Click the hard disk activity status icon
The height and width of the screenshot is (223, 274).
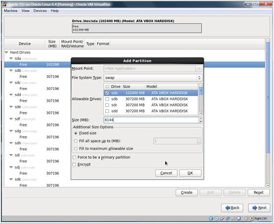click(211, 218)
